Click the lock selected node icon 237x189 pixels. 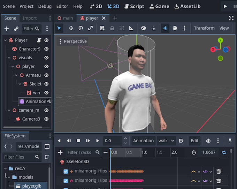(112, 28)
